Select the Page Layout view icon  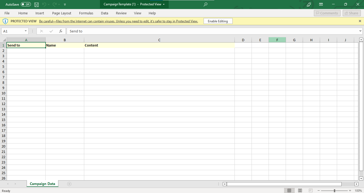pyautogui.click(x=300, y=191)
